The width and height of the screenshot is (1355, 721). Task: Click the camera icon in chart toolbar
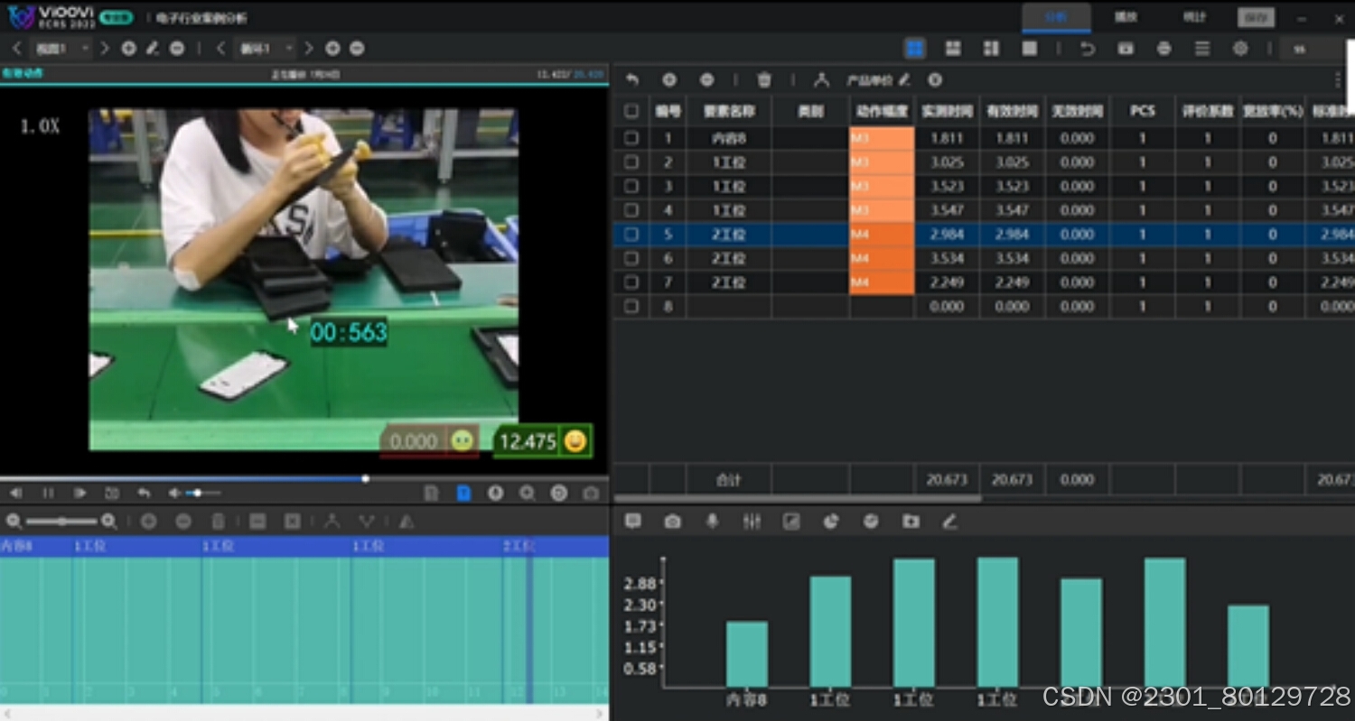click(672, 522)
